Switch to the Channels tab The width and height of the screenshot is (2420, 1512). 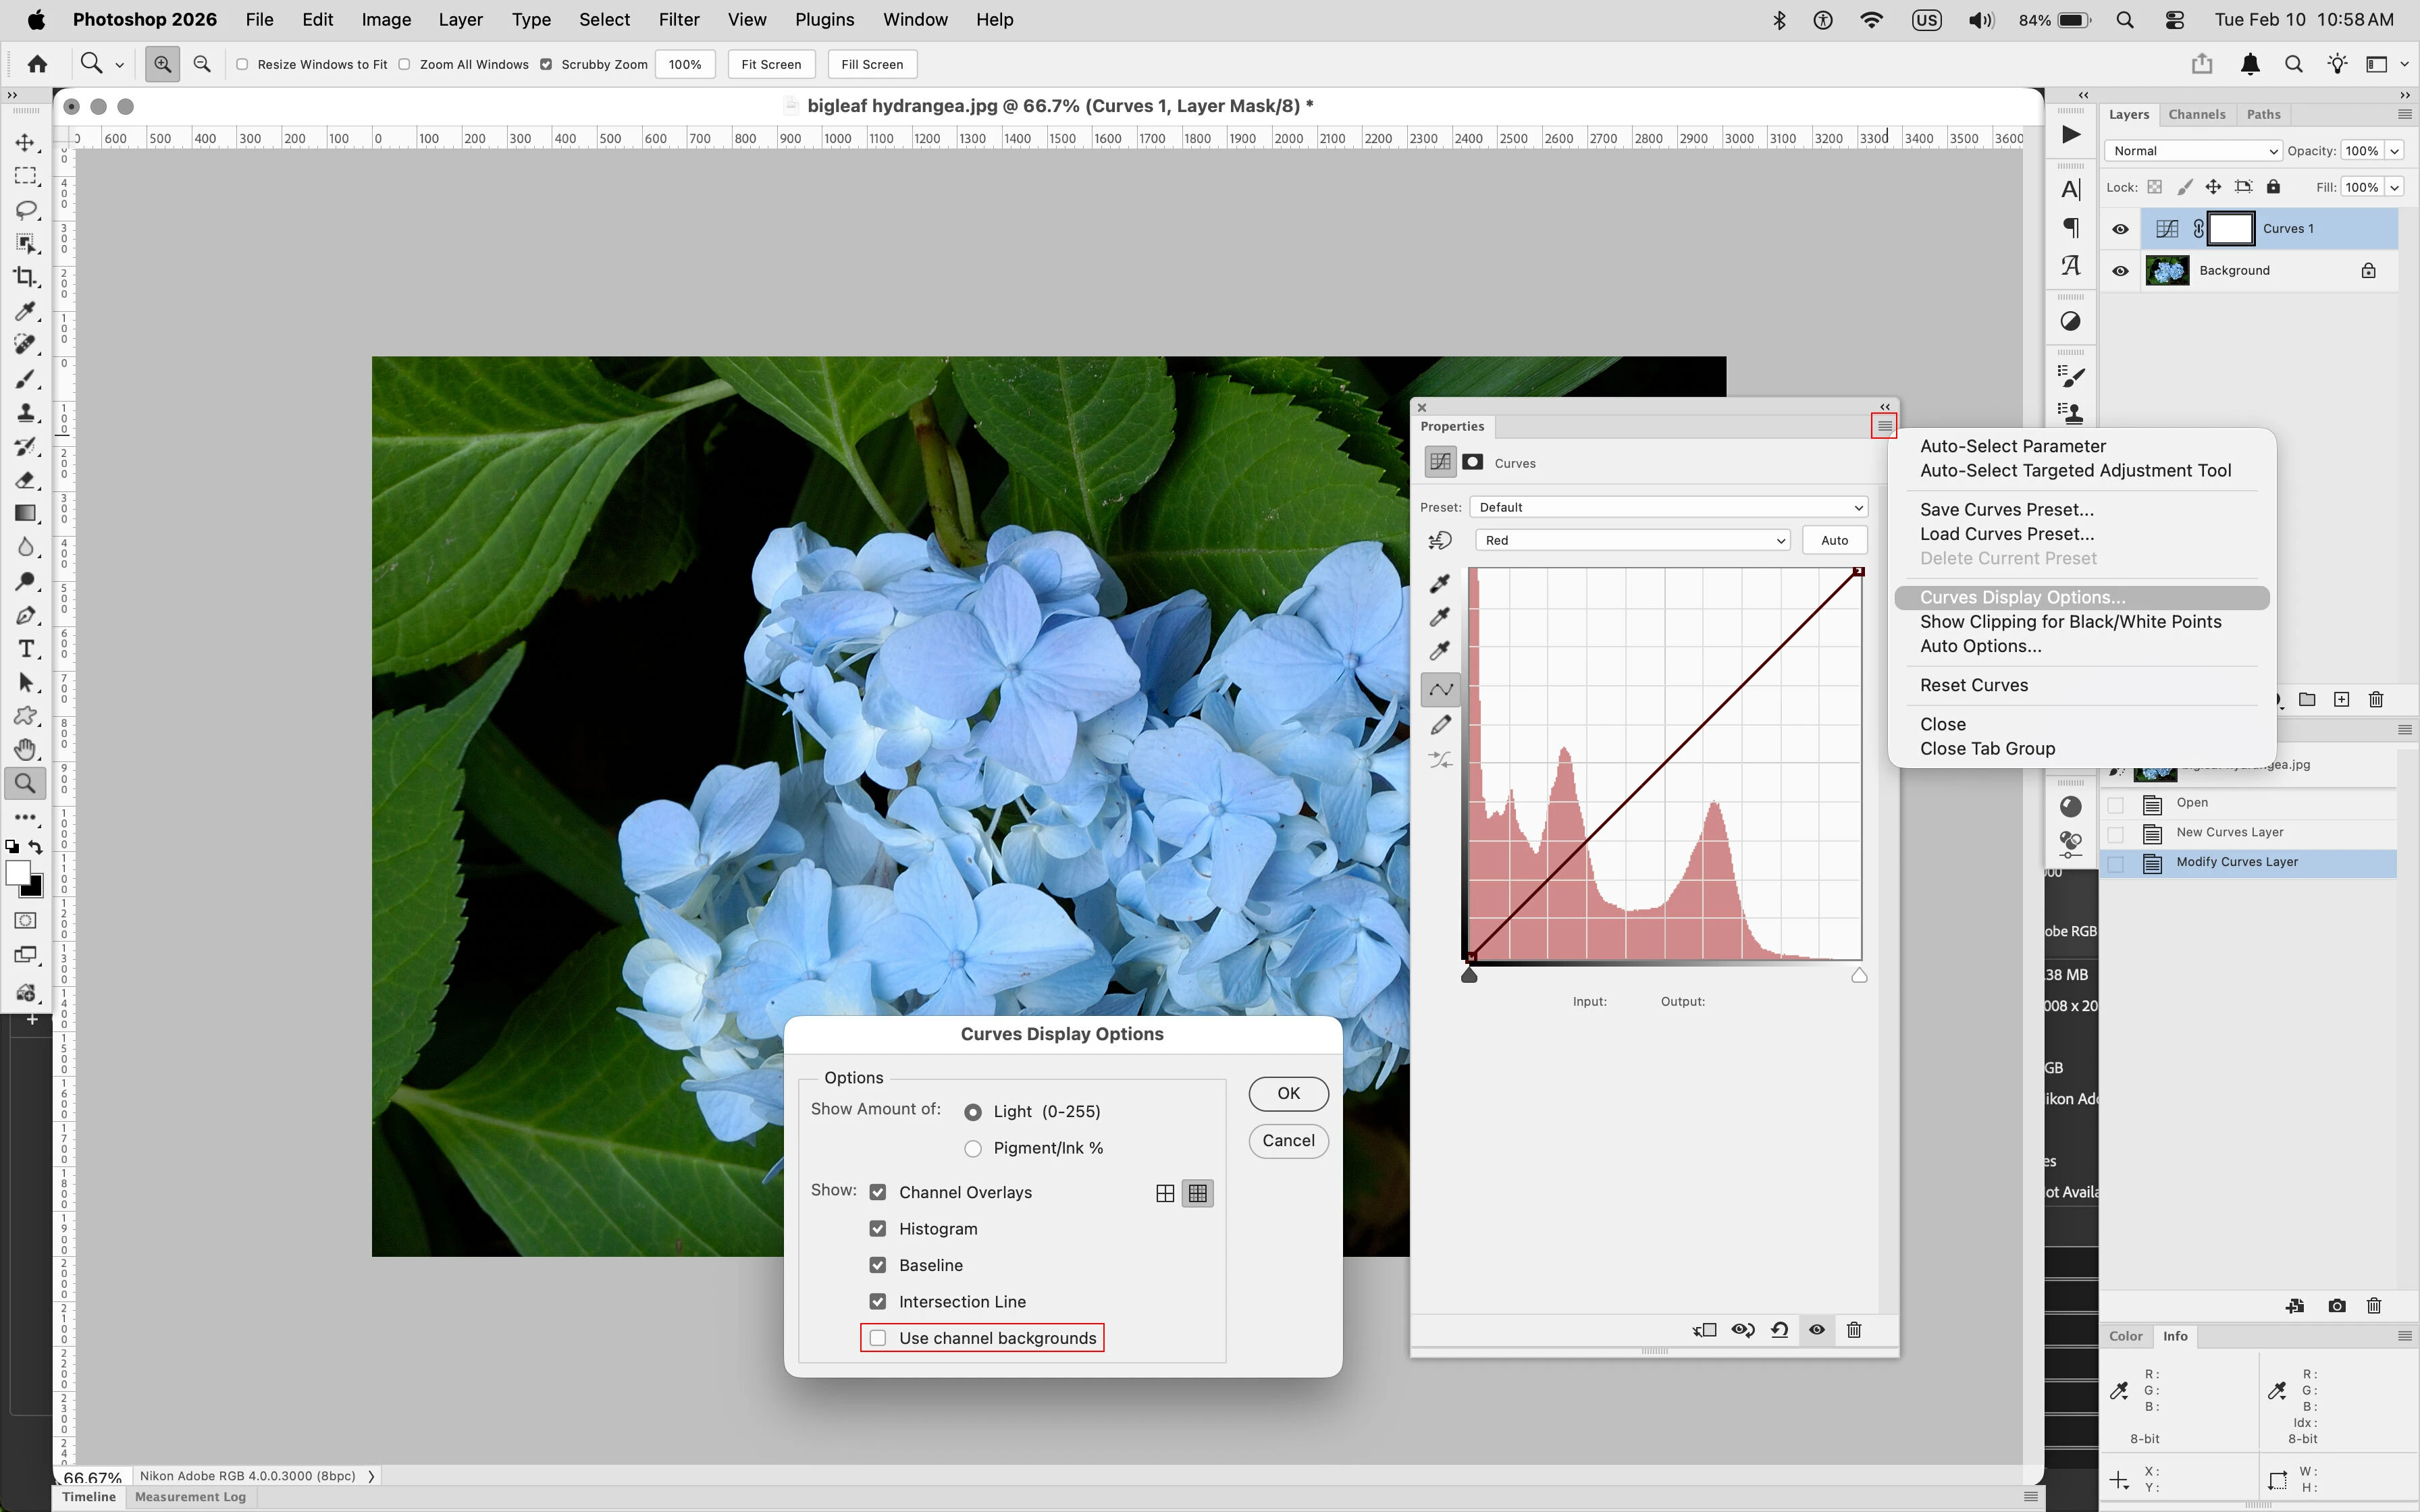(x=2196, y=114)
